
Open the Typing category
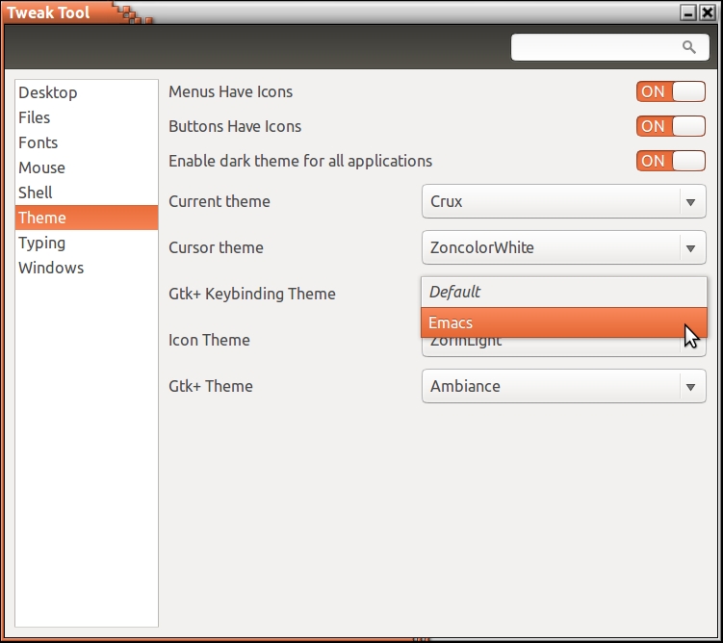(x=42, y=243)
